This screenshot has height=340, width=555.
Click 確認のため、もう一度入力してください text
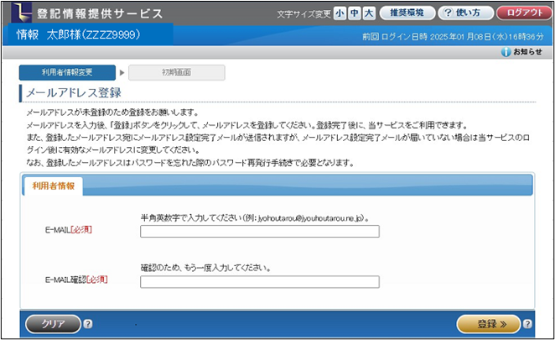pos(205,268)
